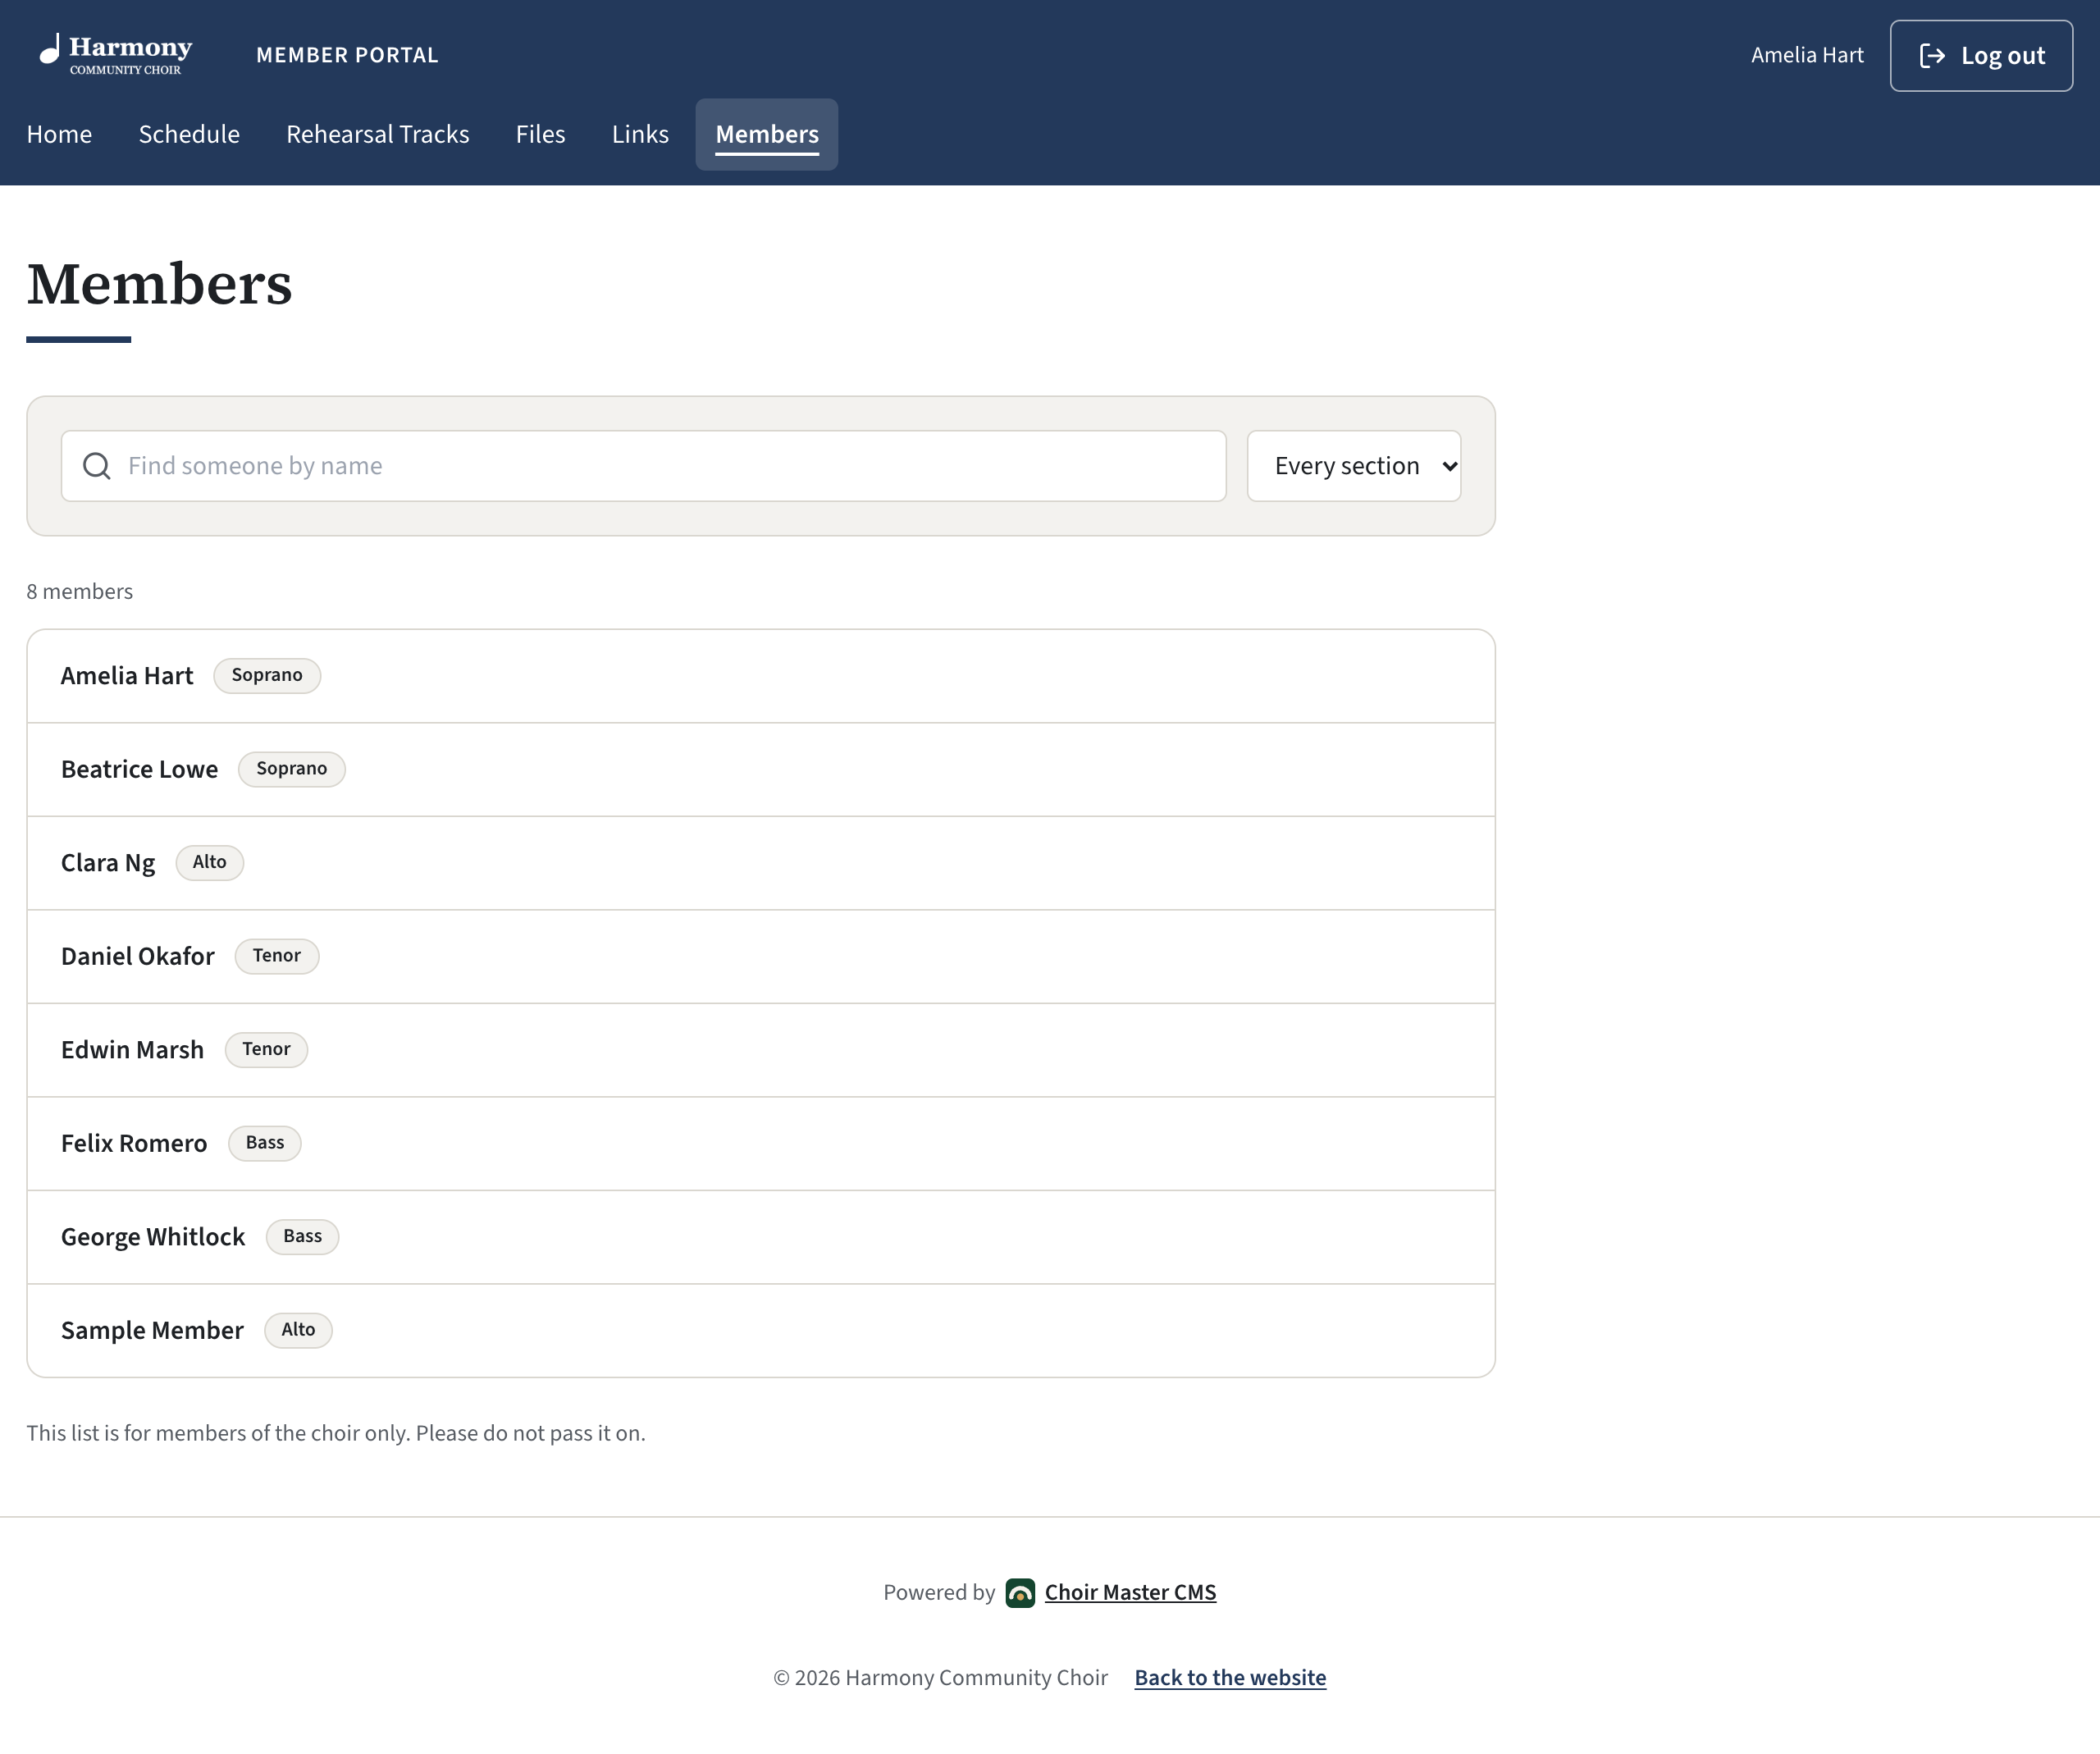2100x1754 pixels.
Task: Click Amelia Hart username in header
Action: point(1807,55)
